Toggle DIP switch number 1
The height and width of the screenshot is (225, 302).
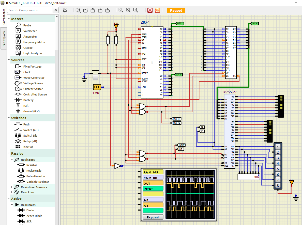coord(278,147)
